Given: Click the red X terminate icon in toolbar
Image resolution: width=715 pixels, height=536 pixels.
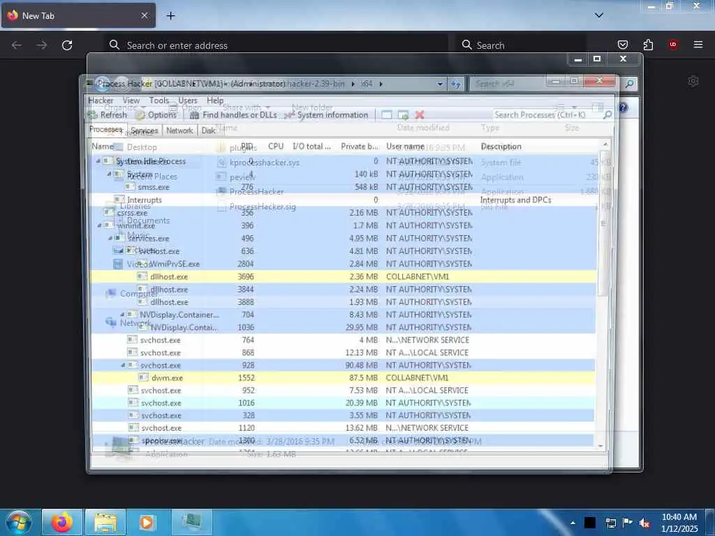Looking at the screenshot, I should pyautogui.click(x=420, y=115).
